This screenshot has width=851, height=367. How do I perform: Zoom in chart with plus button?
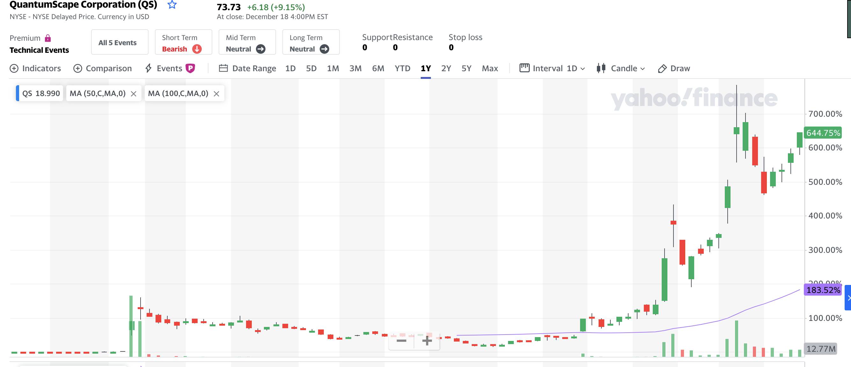[427, 341]
